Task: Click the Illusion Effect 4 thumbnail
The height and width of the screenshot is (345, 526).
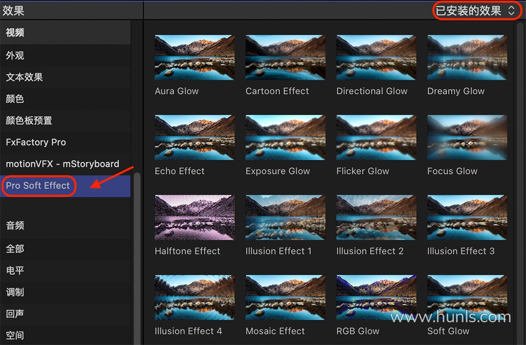Action: pos(194,298)
